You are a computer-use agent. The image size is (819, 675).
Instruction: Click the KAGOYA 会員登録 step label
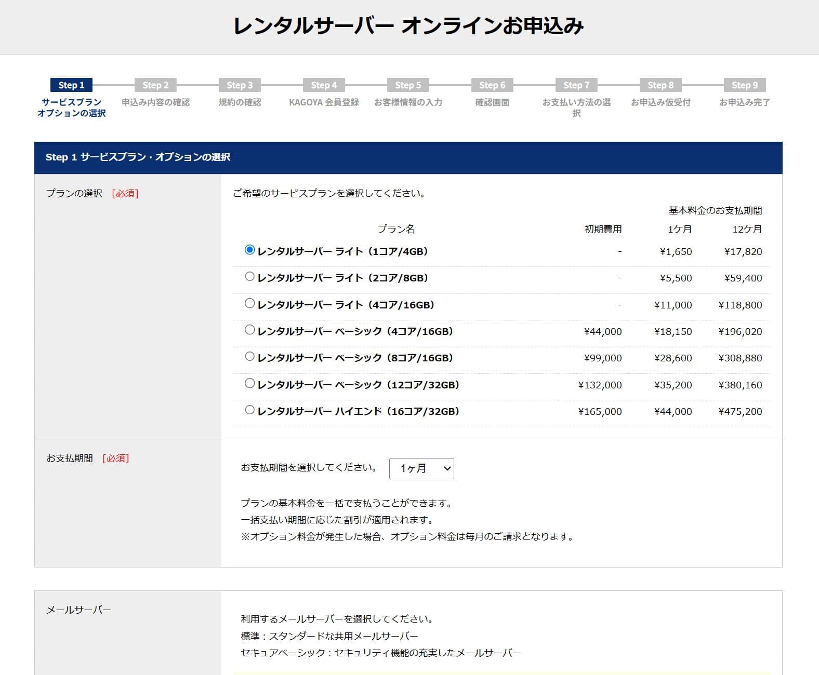pyautogui.click(x=324, y=102)
